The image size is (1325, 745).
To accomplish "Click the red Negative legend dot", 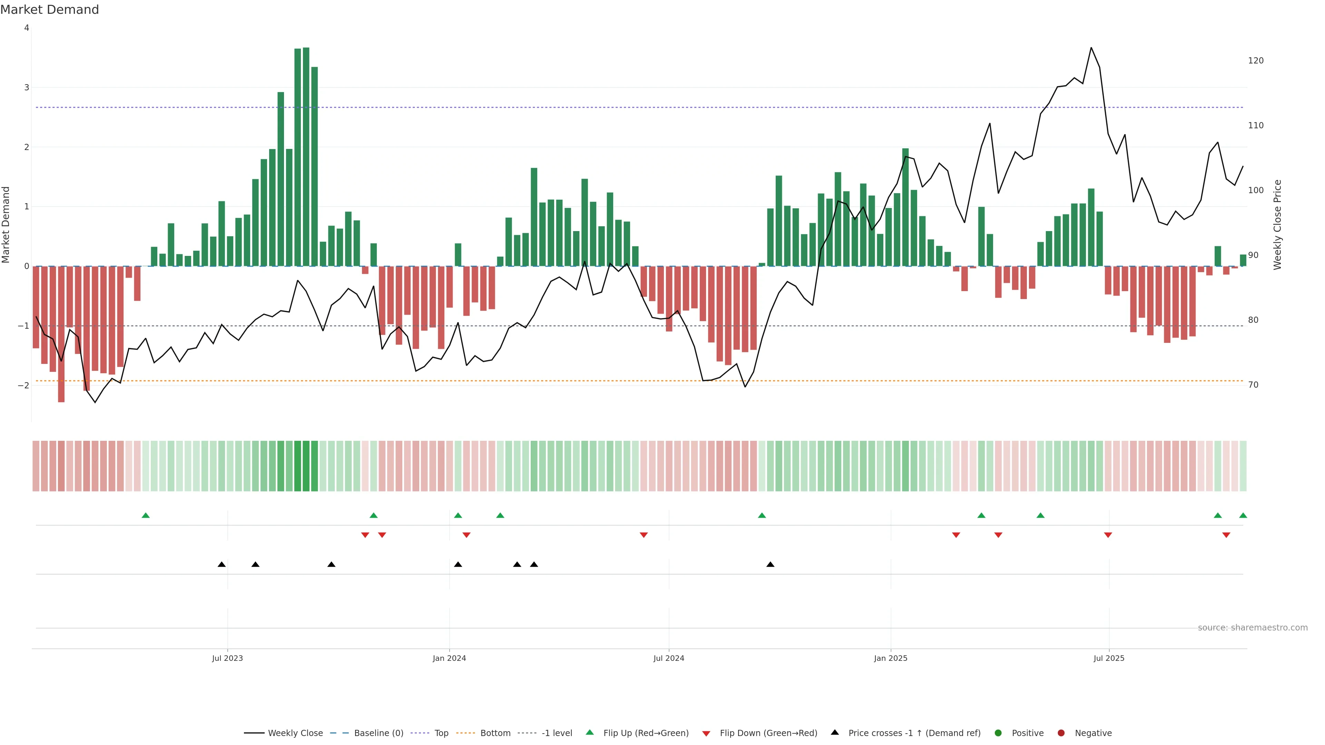I will pos(1061,733).
